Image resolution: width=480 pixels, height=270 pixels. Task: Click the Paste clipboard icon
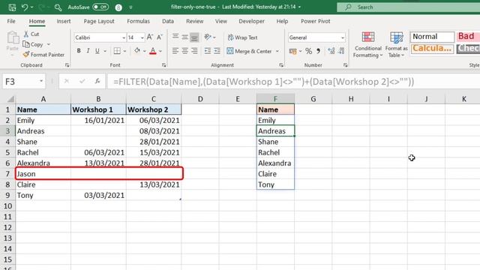click(13, 38)
